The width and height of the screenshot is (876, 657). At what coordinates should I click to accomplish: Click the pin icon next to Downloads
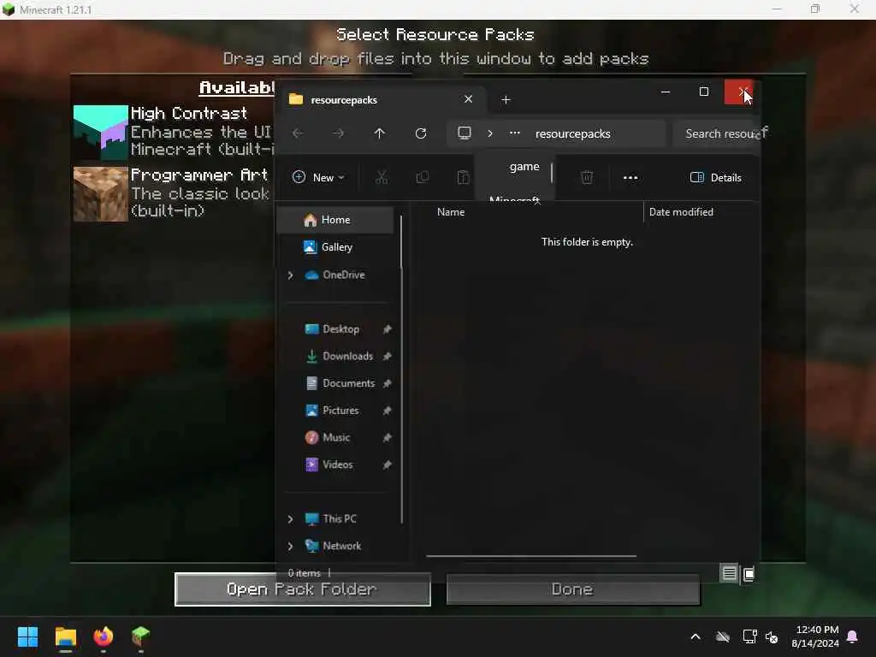pyautogui.click(x=387, y=356)
